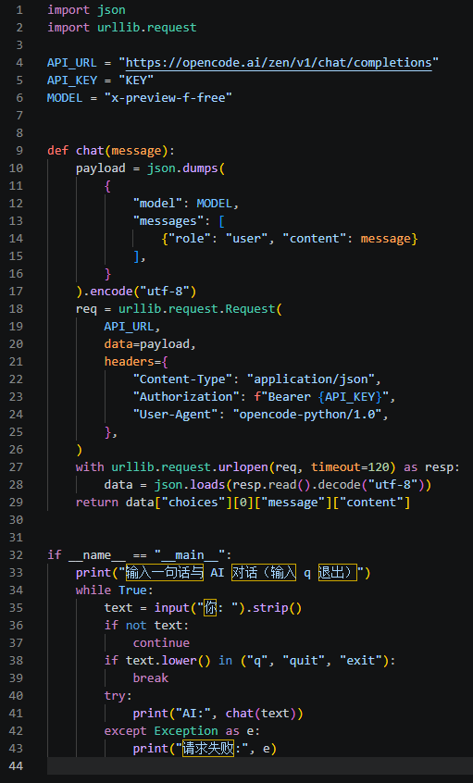Click the Bearer f-string on line 23
473x783 pixels.
[x=321, y=396]
